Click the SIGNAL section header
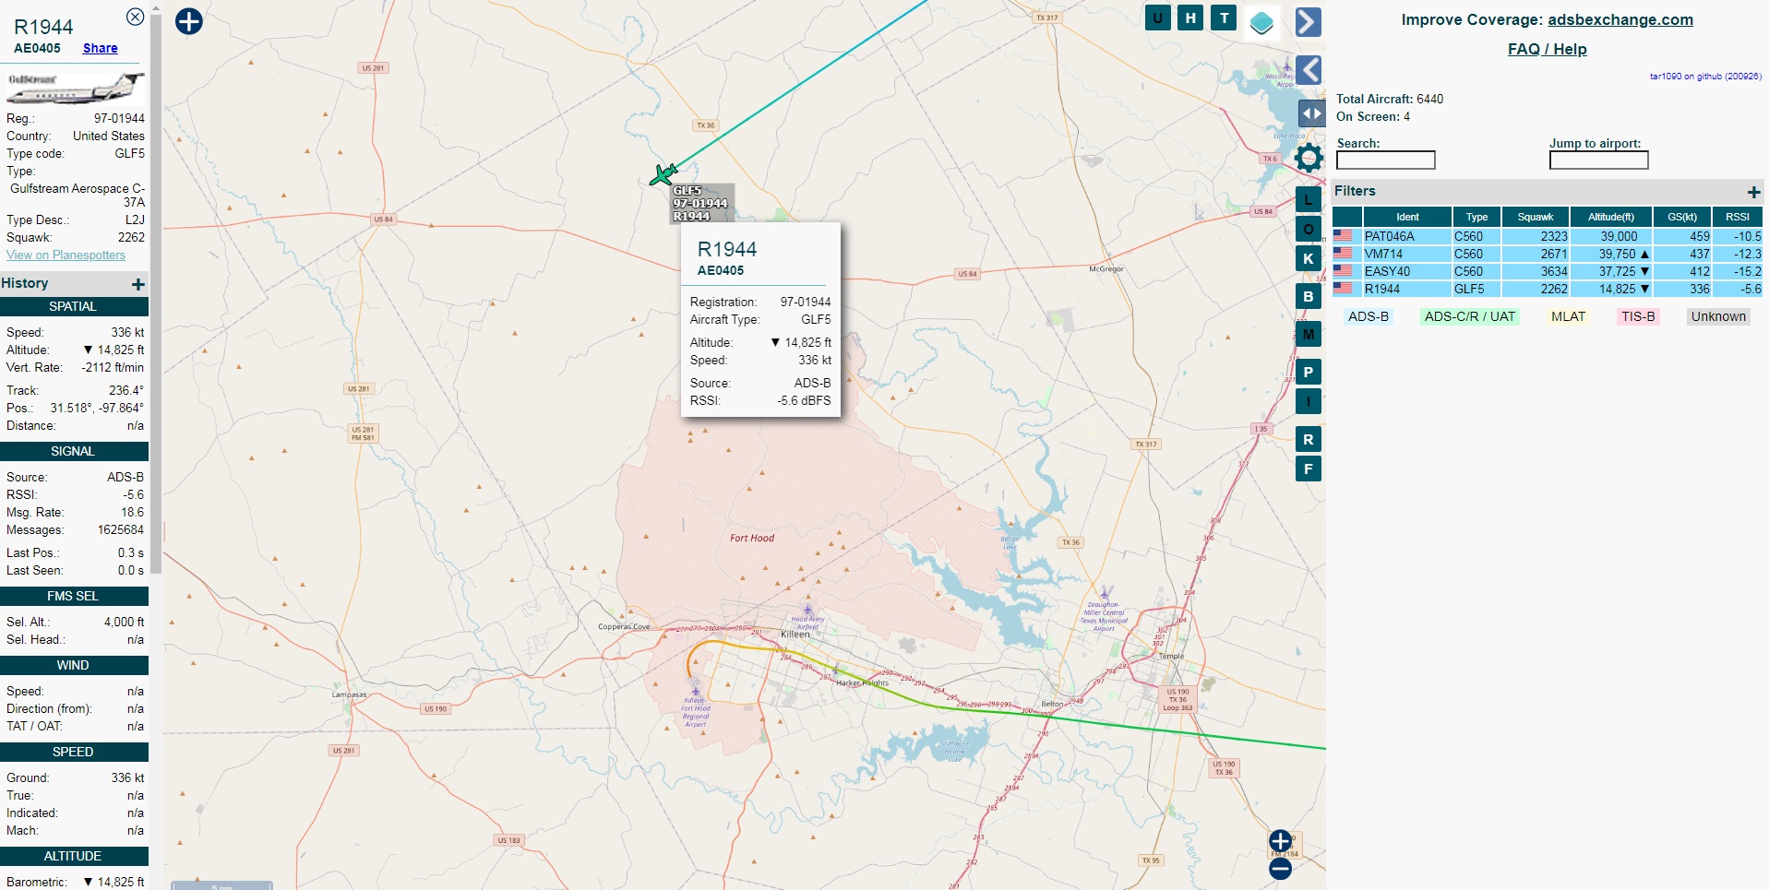 tap(74, 451)
